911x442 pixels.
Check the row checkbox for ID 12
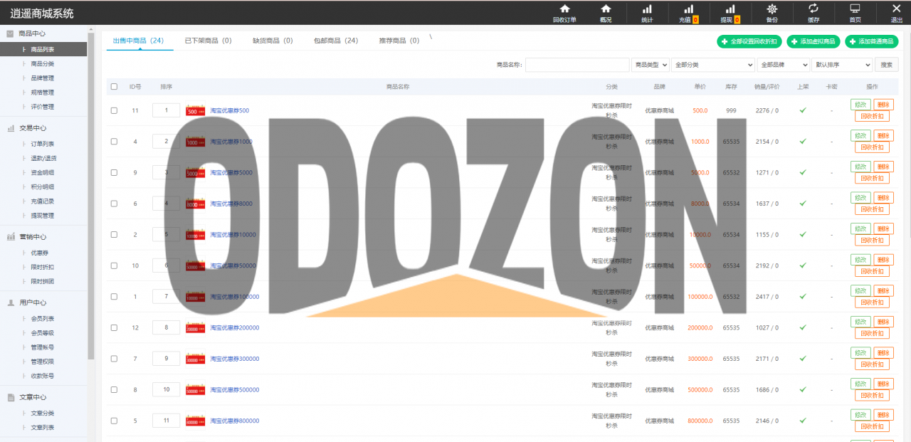(x=114, y=327)
